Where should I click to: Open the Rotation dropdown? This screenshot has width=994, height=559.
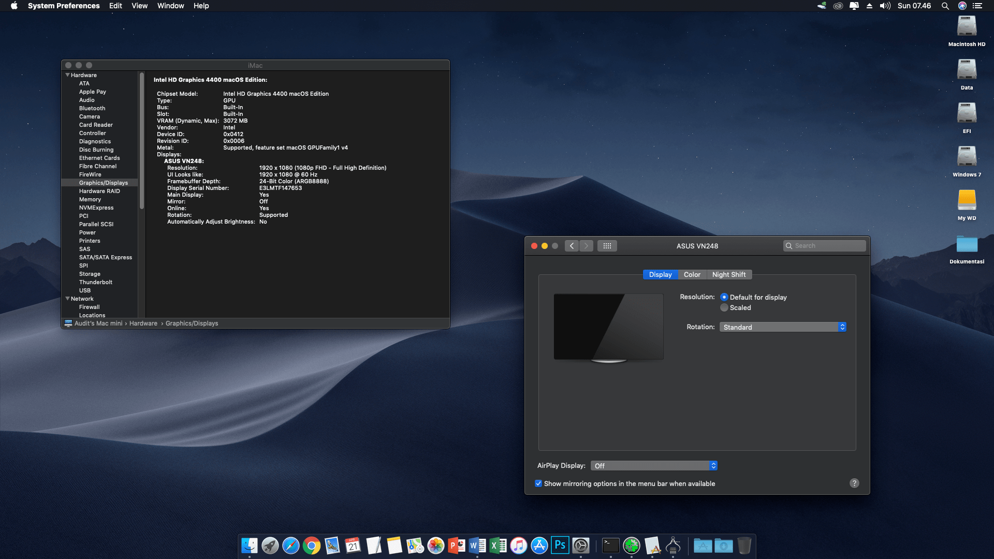click(x=783, y=327)
